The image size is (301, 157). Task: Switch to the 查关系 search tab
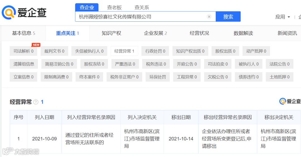tap(142, 8)
